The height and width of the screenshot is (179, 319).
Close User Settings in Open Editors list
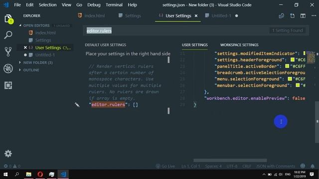(25, 48)
